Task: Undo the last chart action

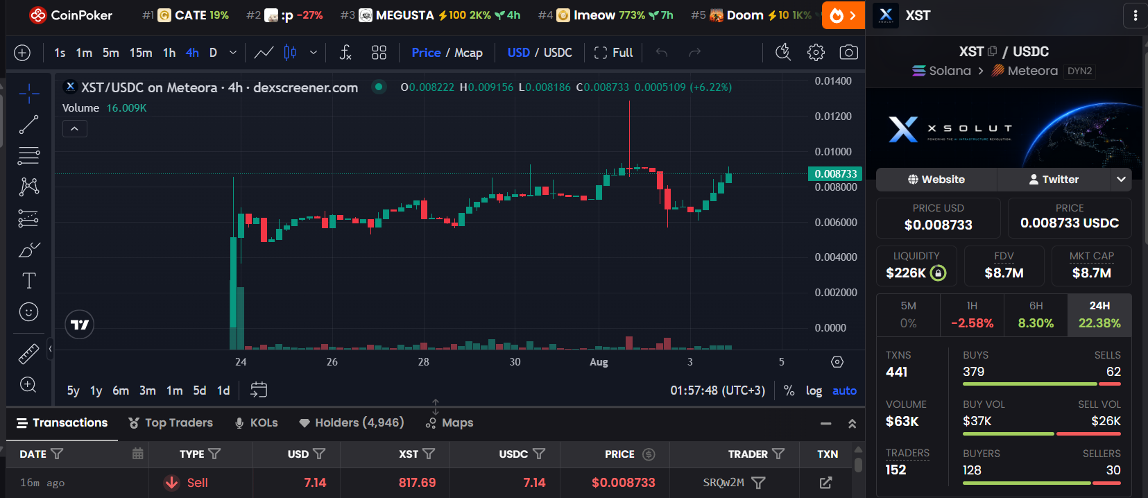Action: point(662,53)
